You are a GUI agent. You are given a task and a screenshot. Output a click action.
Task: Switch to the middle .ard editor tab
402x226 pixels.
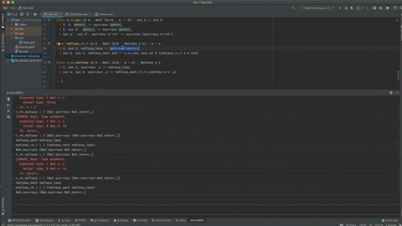(78, 14)
